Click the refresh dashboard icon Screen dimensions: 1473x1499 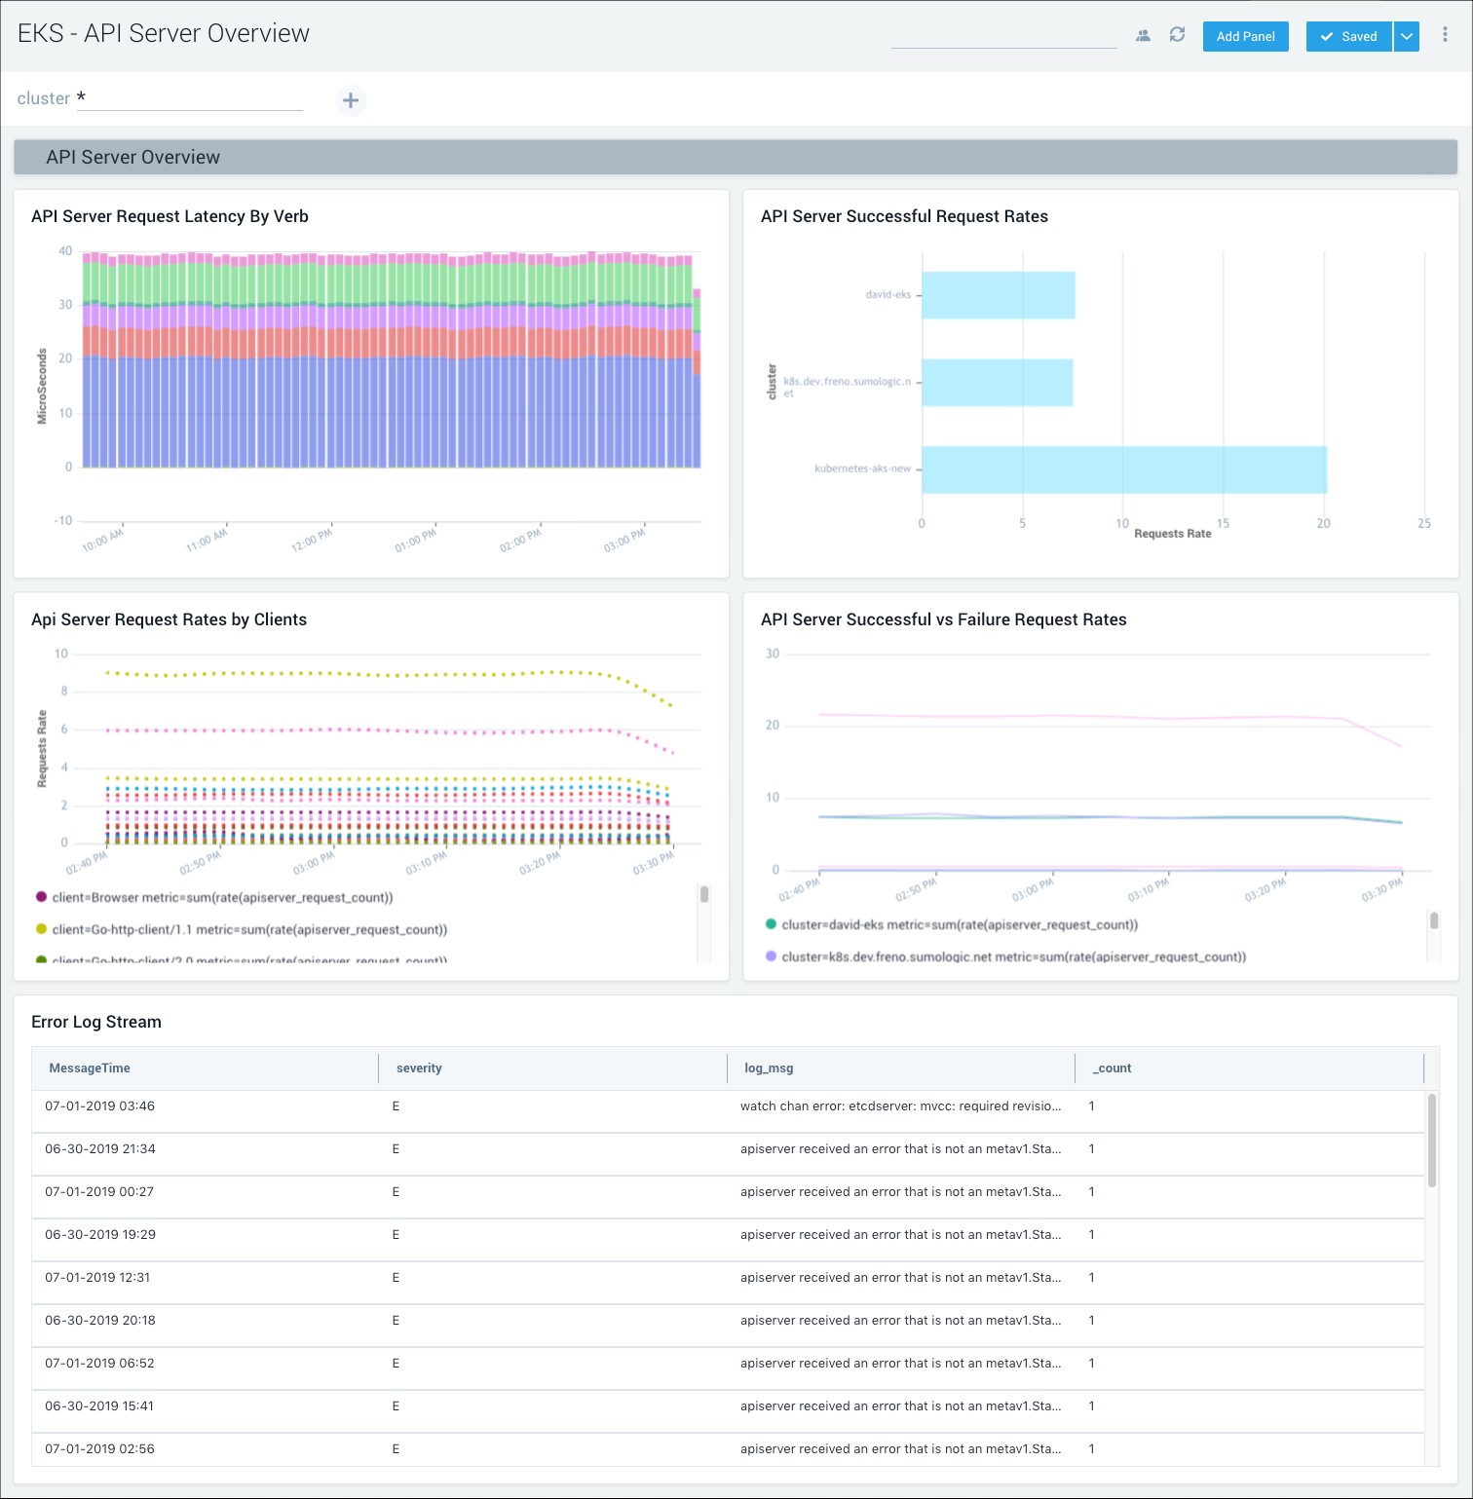click(1177, 35)
